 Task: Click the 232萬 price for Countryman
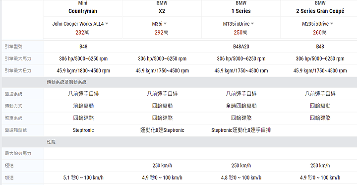point(82,33)
